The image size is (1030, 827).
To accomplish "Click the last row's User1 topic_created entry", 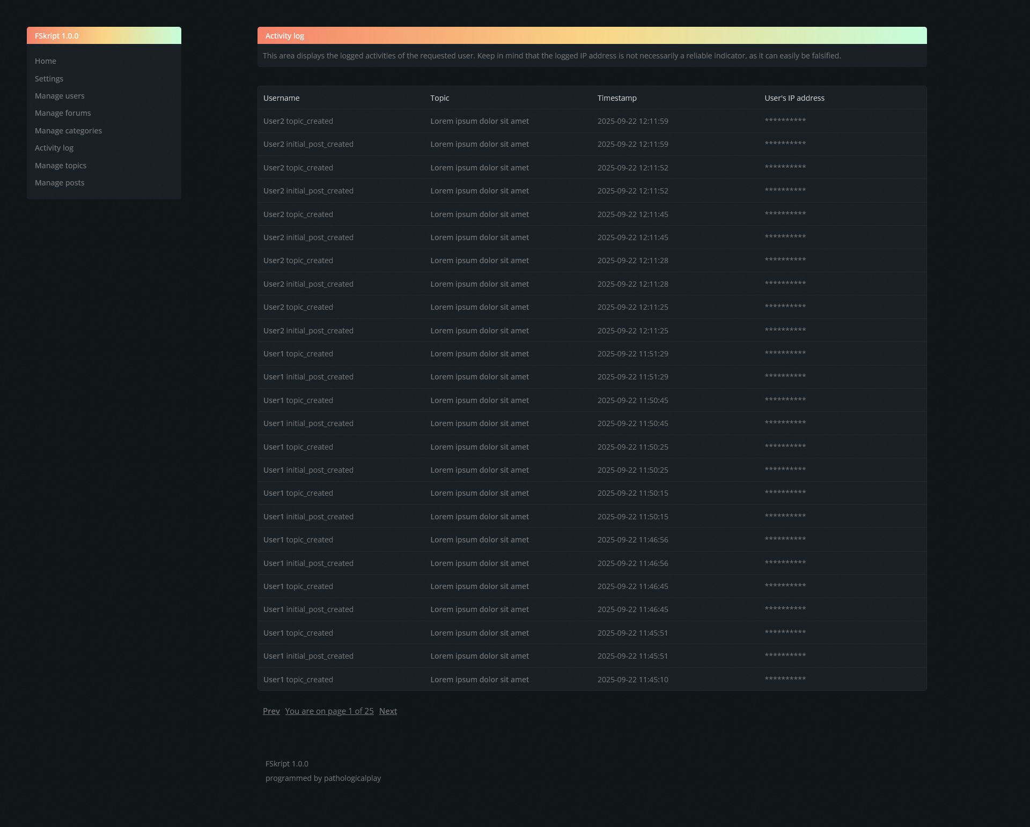I will coord(298,680).
